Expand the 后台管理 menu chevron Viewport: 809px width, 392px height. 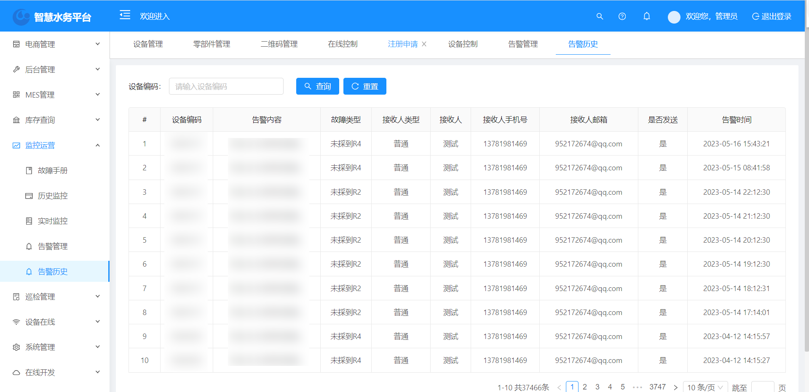click(x=98, y=69)
